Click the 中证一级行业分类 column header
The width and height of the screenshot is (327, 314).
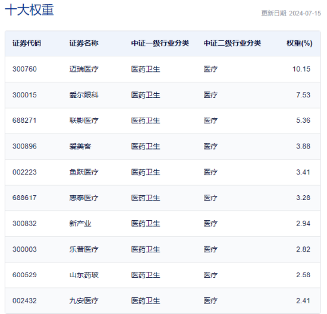click(x=160, y=43)
